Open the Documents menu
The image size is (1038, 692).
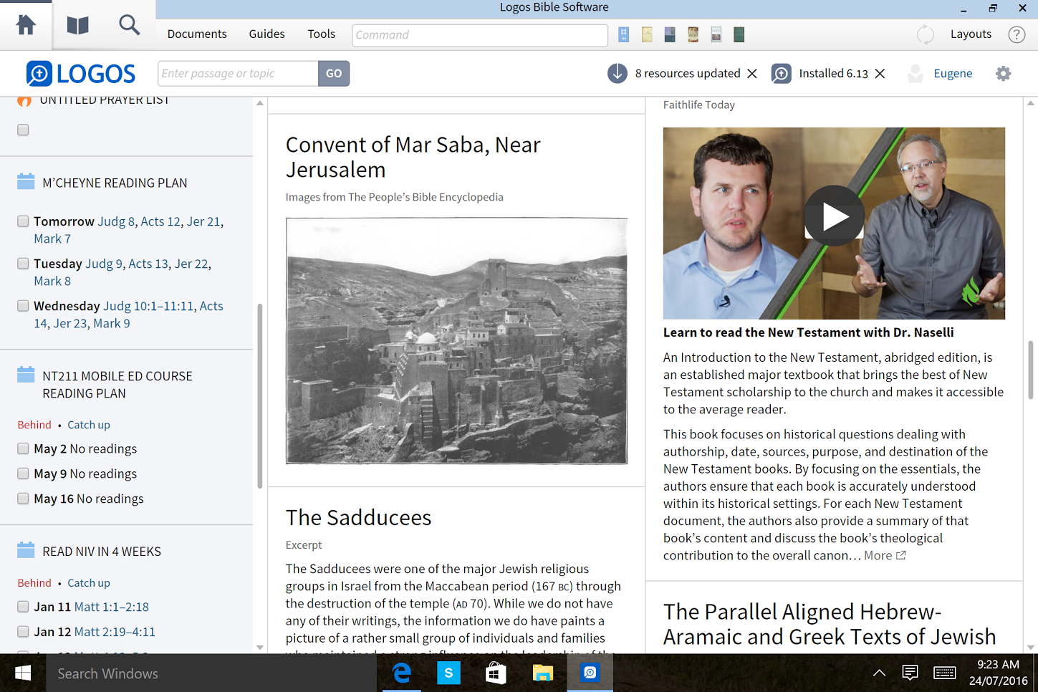click(197, 34)
